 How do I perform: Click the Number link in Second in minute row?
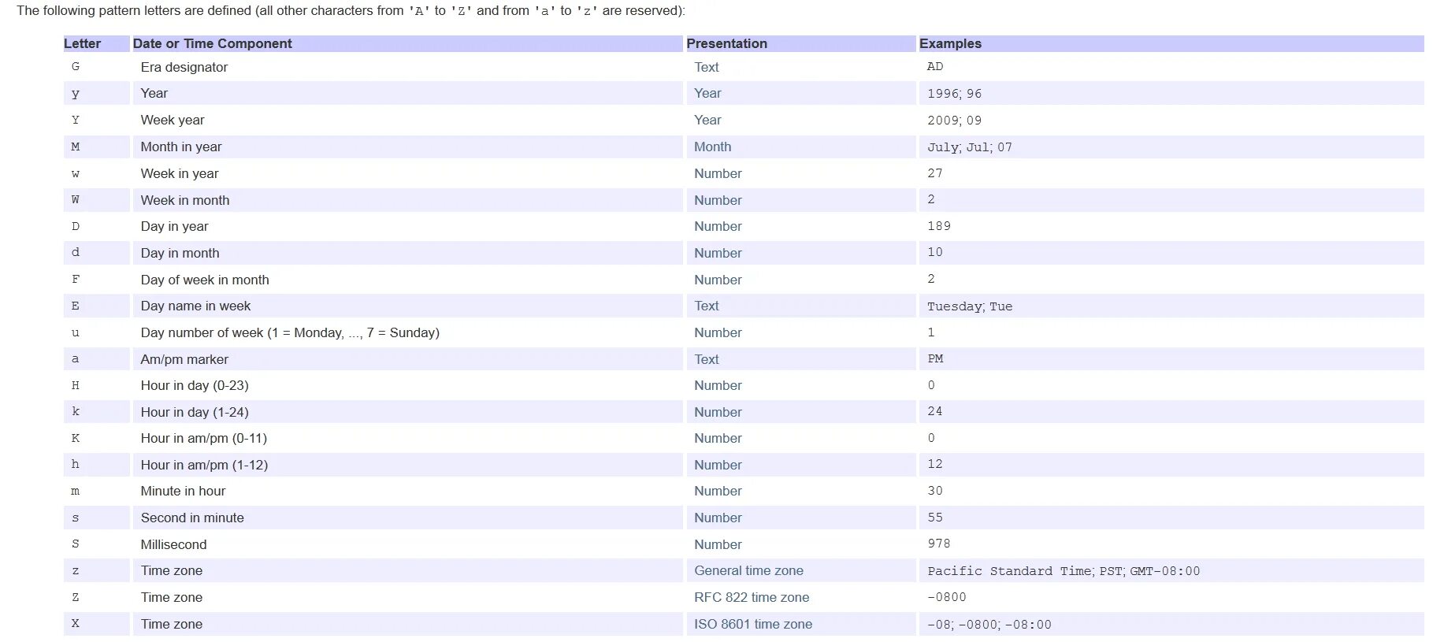click(x=718, y=518)
